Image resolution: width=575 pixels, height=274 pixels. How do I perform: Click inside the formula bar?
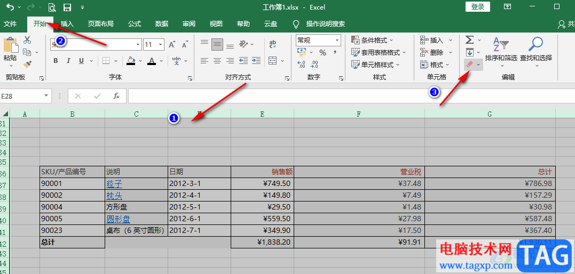(x=351, y=96)
